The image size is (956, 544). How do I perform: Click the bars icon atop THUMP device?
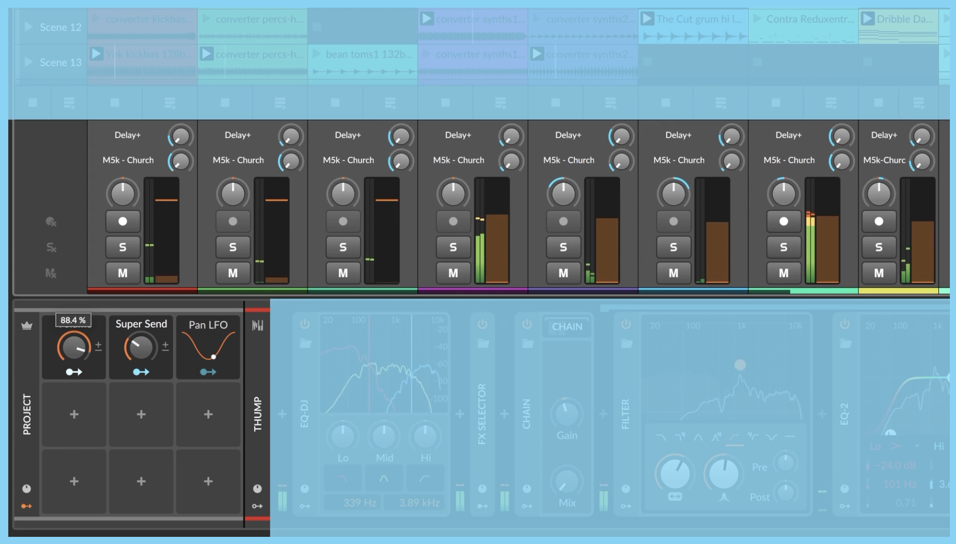(257, 325)
